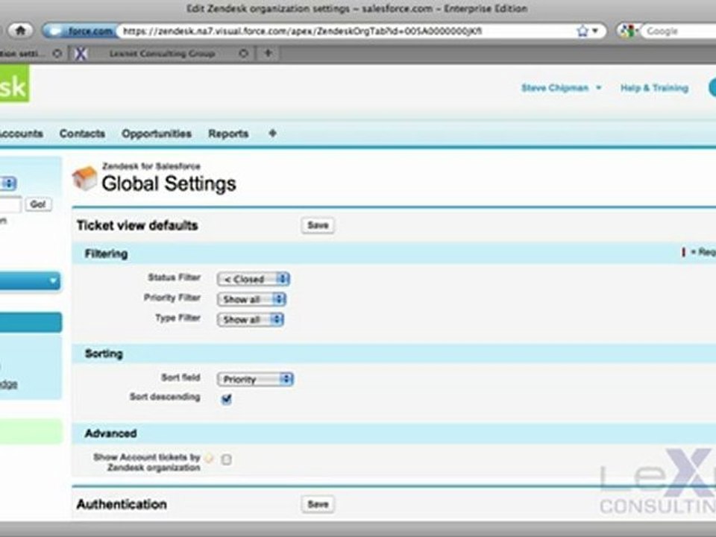This screenshot has height=537, width=716.
Task: Open the Type Filter dropdown
Action: 251,319
